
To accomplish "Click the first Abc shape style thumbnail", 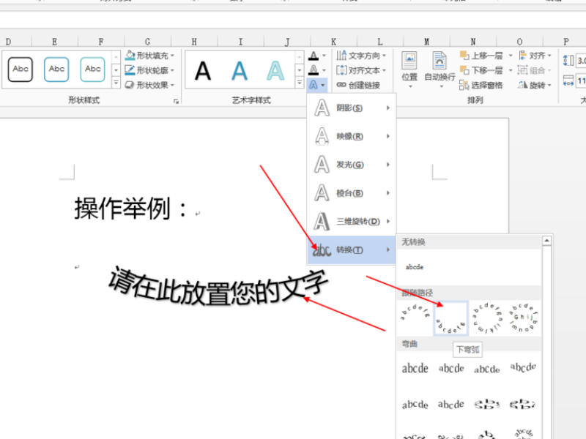I will (20, 70).
